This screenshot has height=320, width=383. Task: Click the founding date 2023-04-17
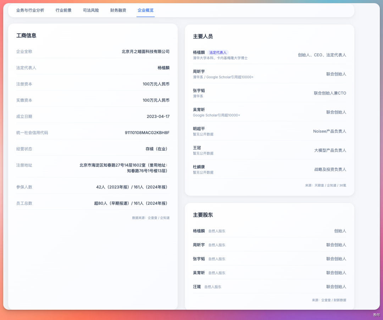click(x=158, y=117)
